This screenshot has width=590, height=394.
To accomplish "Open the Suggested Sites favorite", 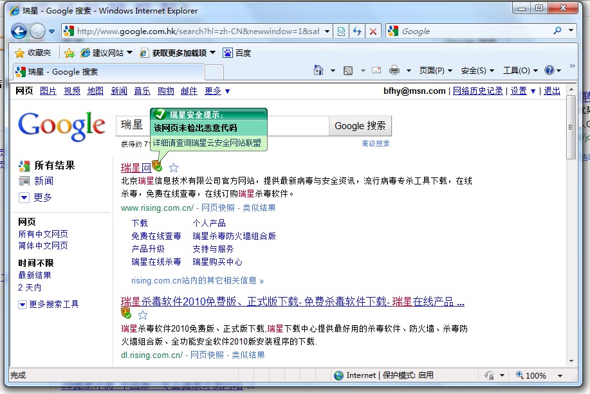I will pos(107,53).
